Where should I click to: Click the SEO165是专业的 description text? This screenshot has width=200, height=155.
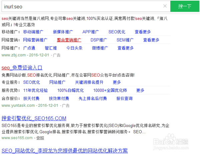point(85,129)
